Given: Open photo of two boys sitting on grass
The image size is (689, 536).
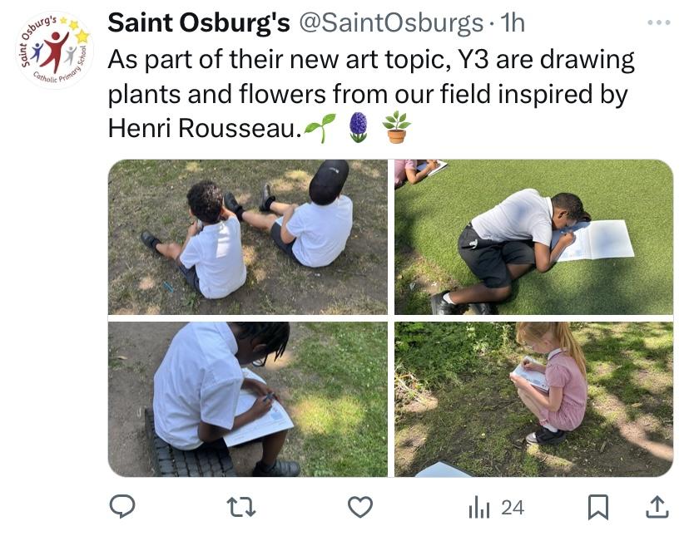Looking at the screenshot, I should [248, 237].
